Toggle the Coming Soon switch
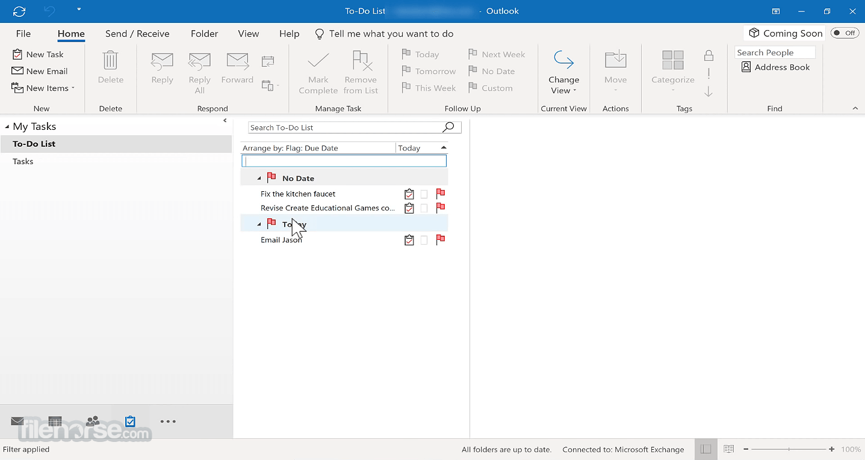Viewport: 865px width, 460px height. pyautogui.click(x=845, y=33)
